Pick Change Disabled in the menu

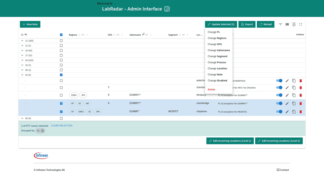(219, 81)
